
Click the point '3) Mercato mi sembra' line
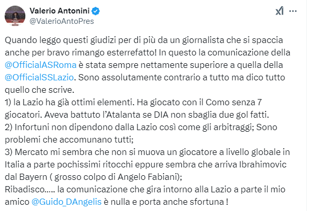pos(147,152)
